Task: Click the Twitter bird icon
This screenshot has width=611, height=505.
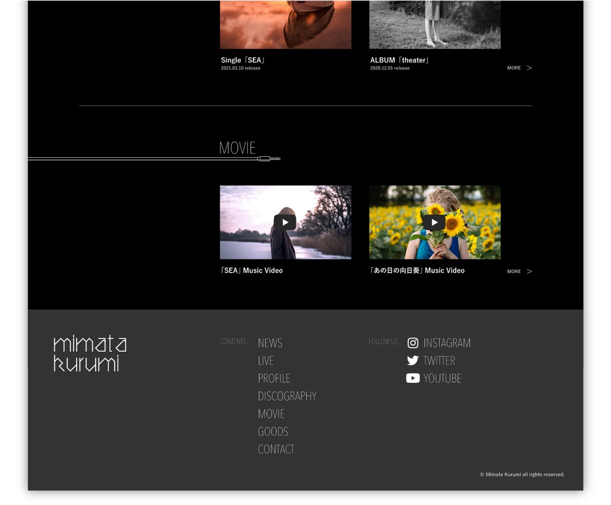Action: tap(413, 360)
